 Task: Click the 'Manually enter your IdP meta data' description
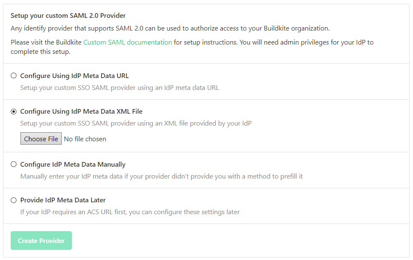pos(161,176)
